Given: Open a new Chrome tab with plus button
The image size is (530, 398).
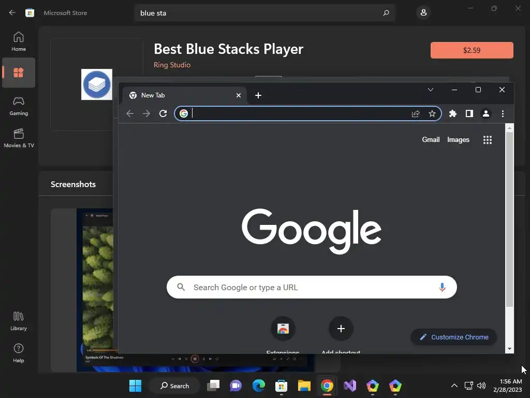Looking at the screenshot, I should (258, 95).
